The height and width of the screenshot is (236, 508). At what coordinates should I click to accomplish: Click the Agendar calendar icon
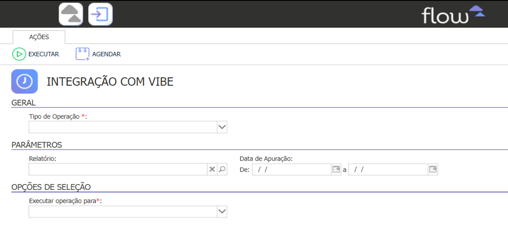[82, 54]
